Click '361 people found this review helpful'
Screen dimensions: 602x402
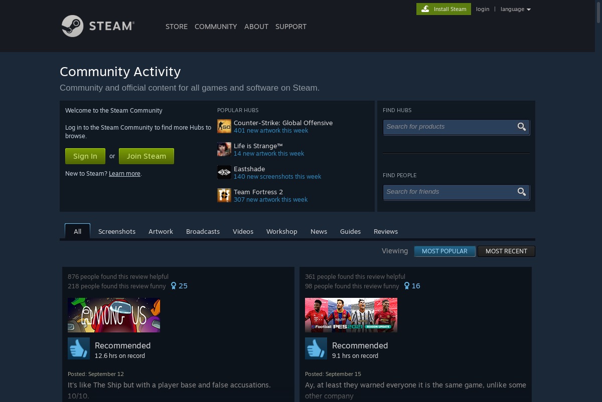coord(355,276)
